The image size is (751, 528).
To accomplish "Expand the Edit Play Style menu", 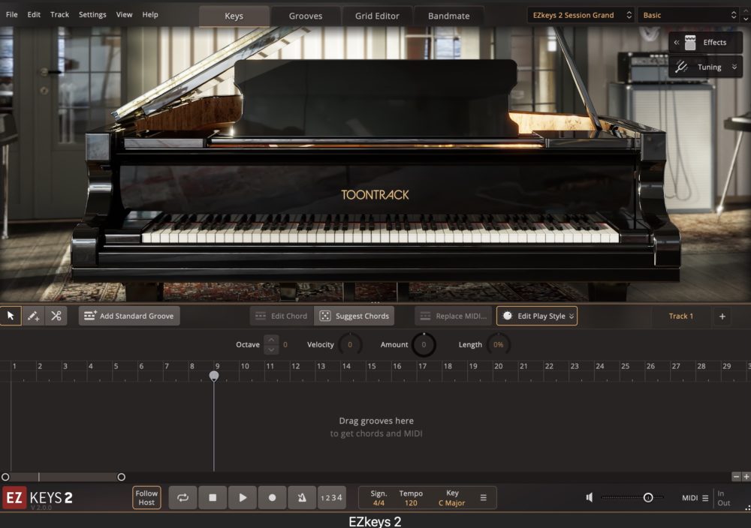I will (x=536, y=316).
